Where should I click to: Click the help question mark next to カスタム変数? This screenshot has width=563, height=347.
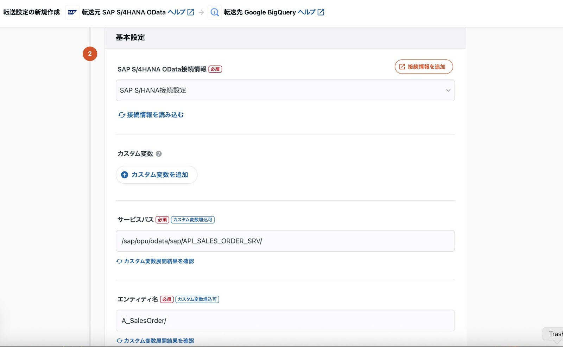pos(159,154)
